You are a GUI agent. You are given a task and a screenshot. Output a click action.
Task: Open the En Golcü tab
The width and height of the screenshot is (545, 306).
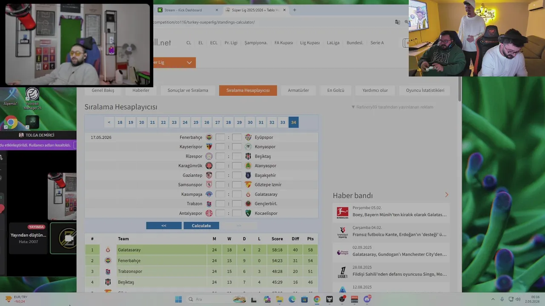pos(336,90)
